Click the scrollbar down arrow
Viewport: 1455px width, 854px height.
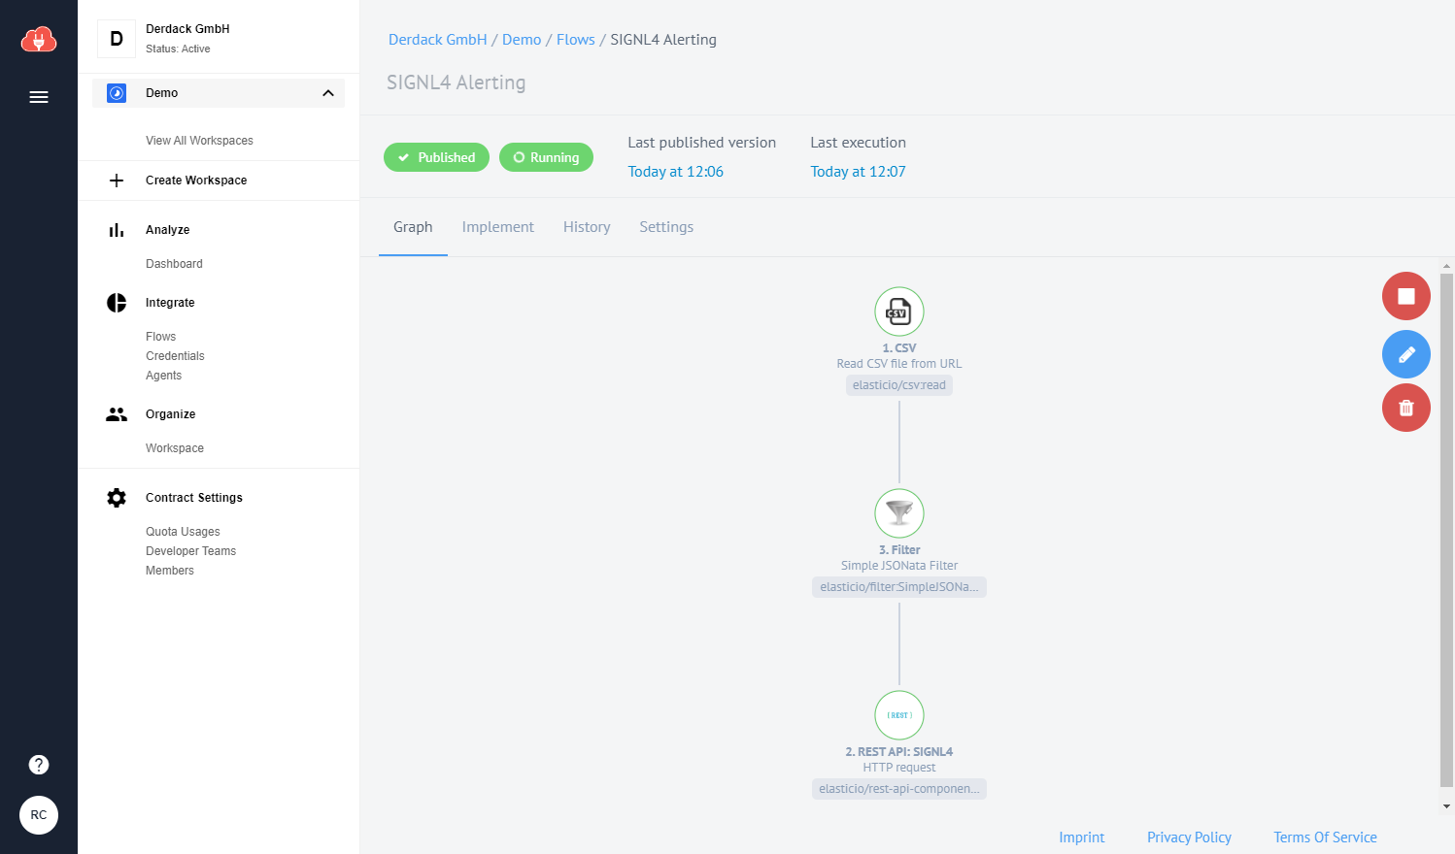pos(1447,806)
